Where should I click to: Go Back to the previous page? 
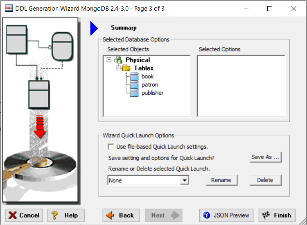tap(121, 215)
